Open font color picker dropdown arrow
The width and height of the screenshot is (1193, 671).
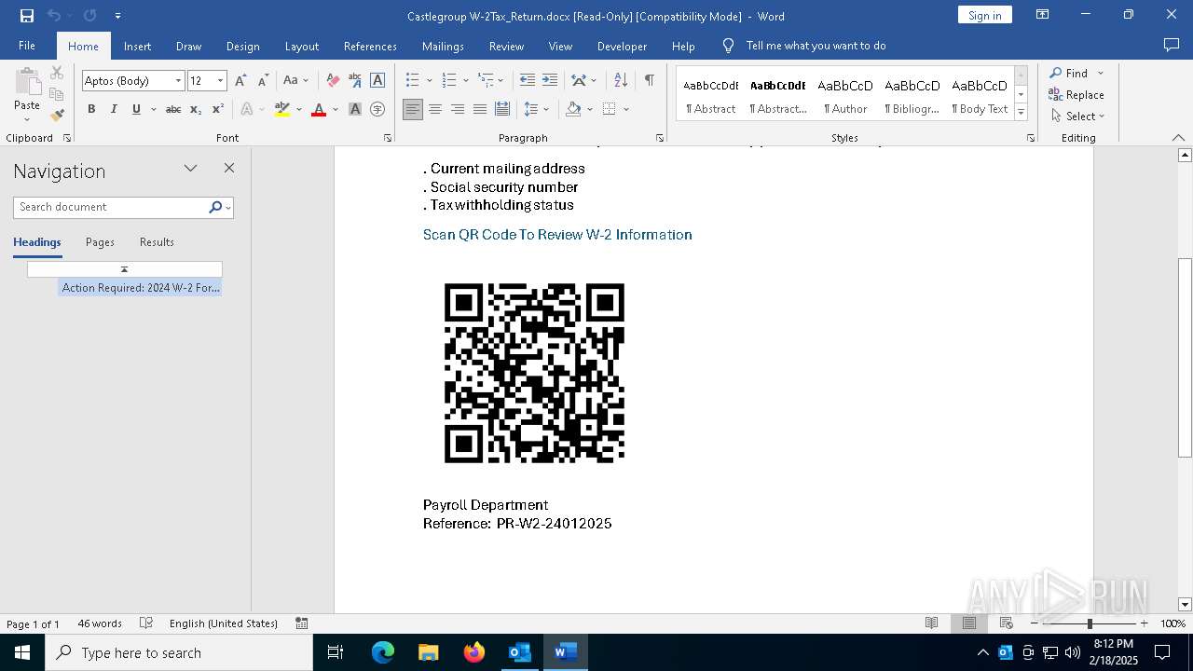click(336, 109)
